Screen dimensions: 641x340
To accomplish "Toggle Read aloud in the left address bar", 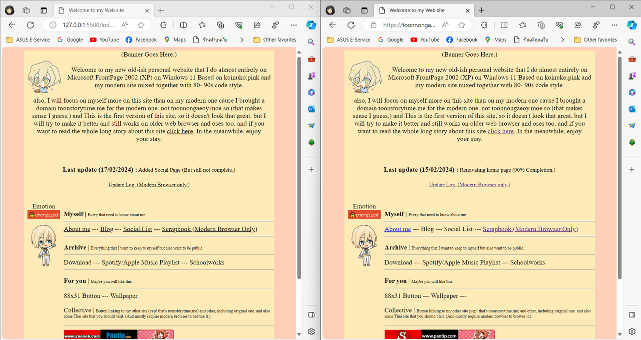I will click(125, 25).
